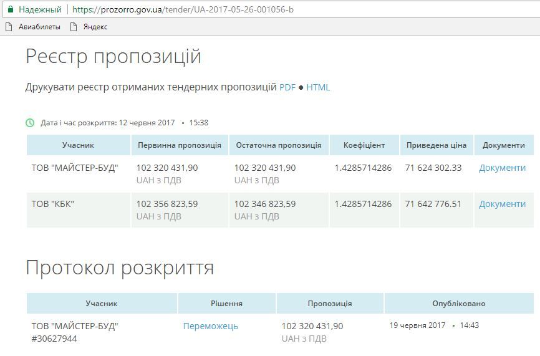Click the Коефіцієнт column header
The width and height of the screenshot is (540, 356).
pyautogui.click(x=364, y=145)
